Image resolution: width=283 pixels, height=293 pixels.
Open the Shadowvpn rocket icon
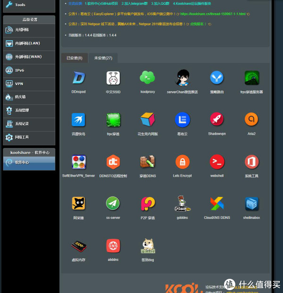217,119
